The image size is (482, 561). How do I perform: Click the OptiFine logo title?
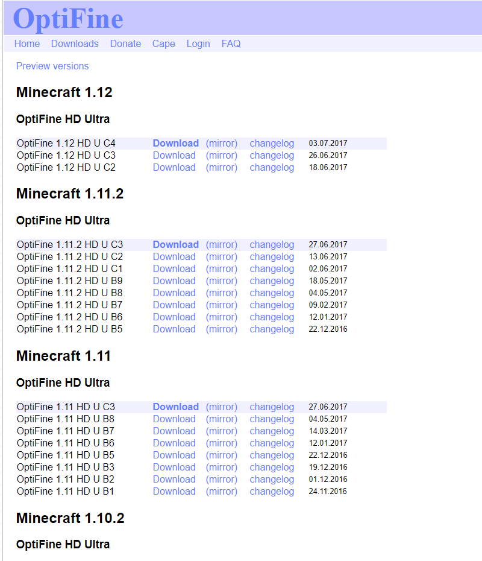[68, 19]
